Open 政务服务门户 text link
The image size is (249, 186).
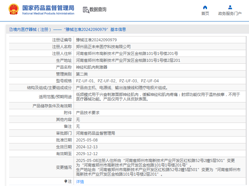pos(230,13)
